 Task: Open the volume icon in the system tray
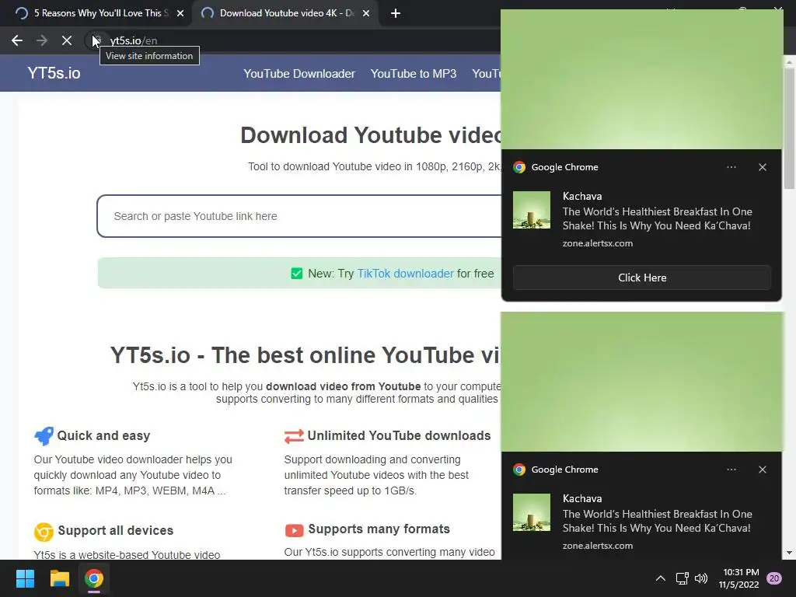coord(701,578)
